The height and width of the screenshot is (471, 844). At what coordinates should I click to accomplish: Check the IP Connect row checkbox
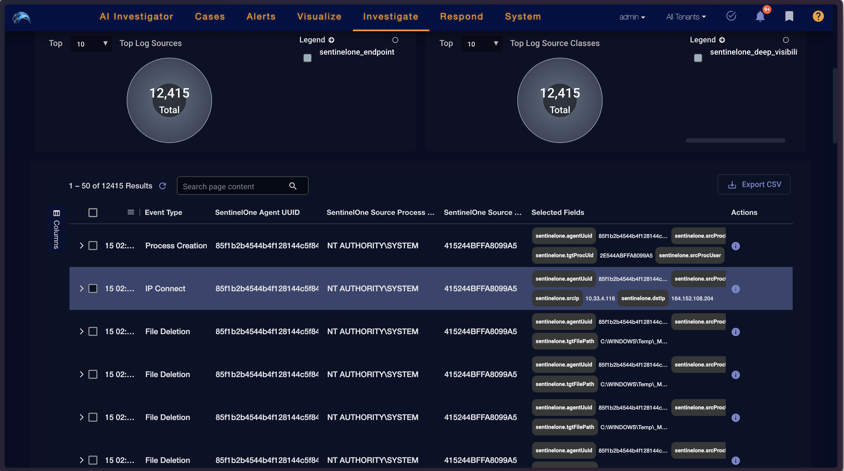coord(93,288)
